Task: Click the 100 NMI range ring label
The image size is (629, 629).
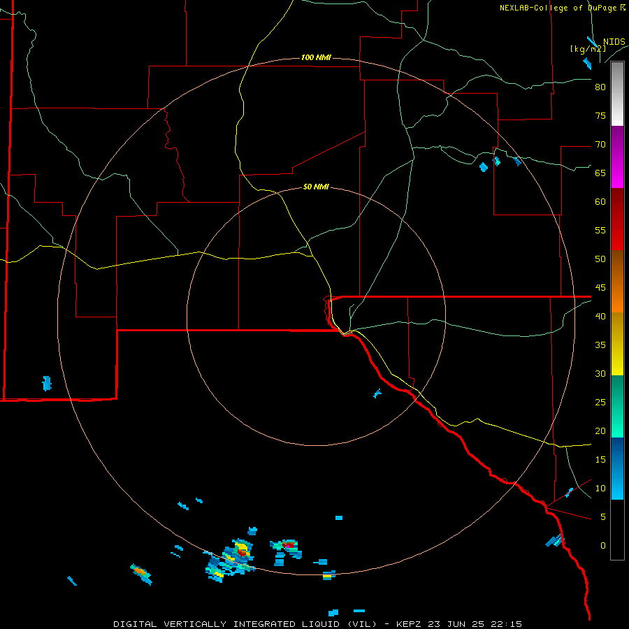Action: 316,57
